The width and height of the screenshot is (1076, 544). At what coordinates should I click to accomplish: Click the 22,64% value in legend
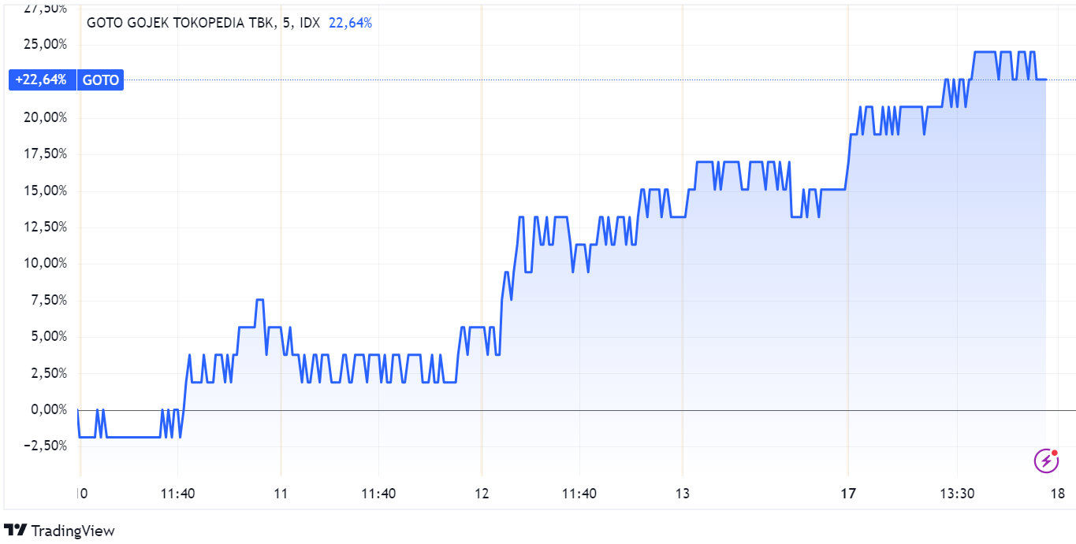pyautogui.click(x=349, y=23)
